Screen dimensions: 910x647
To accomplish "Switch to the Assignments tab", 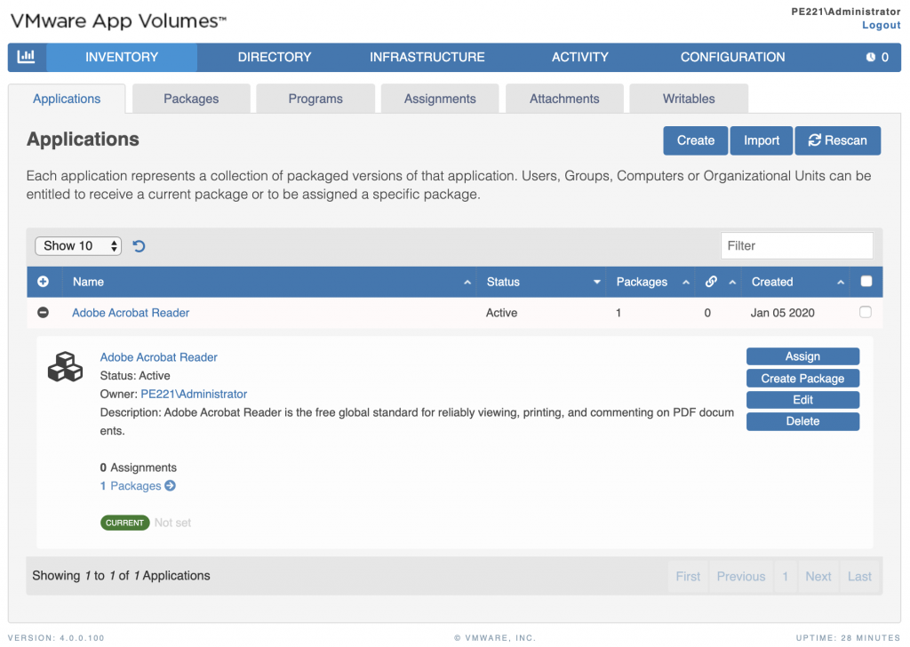I will click(439, 98).
